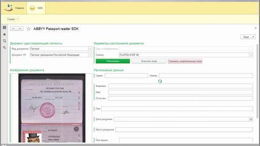
Task: Click Документ УЛ passport type field
Action: 59,55
